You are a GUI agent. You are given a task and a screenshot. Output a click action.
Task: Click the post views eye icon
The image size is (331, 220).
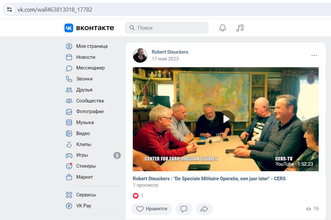308,209
